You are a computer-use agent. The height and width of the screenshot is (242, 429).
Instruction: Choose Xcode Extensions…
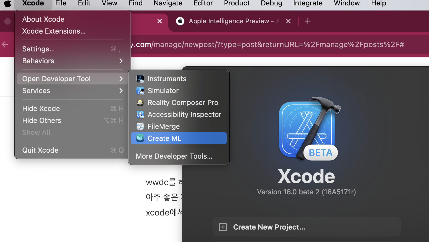pyautogui.click(x=73, y=31)
